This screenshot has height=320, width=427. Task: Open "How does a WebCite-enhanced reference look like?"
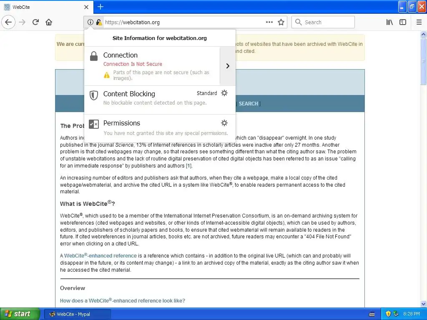[123, 301]
